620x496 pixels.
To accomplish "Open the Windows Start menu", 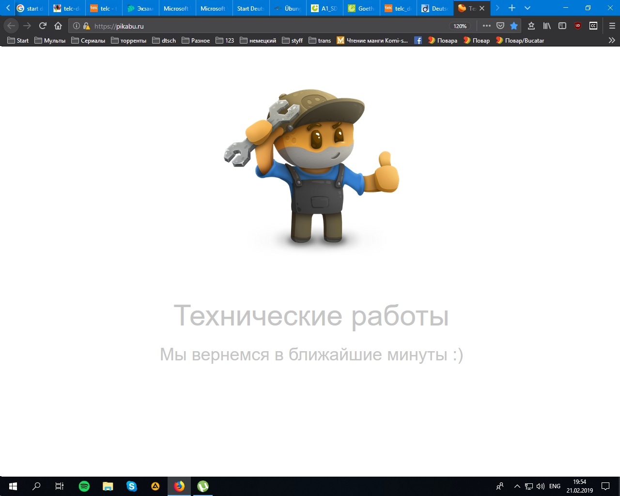I will pos(13,486).
